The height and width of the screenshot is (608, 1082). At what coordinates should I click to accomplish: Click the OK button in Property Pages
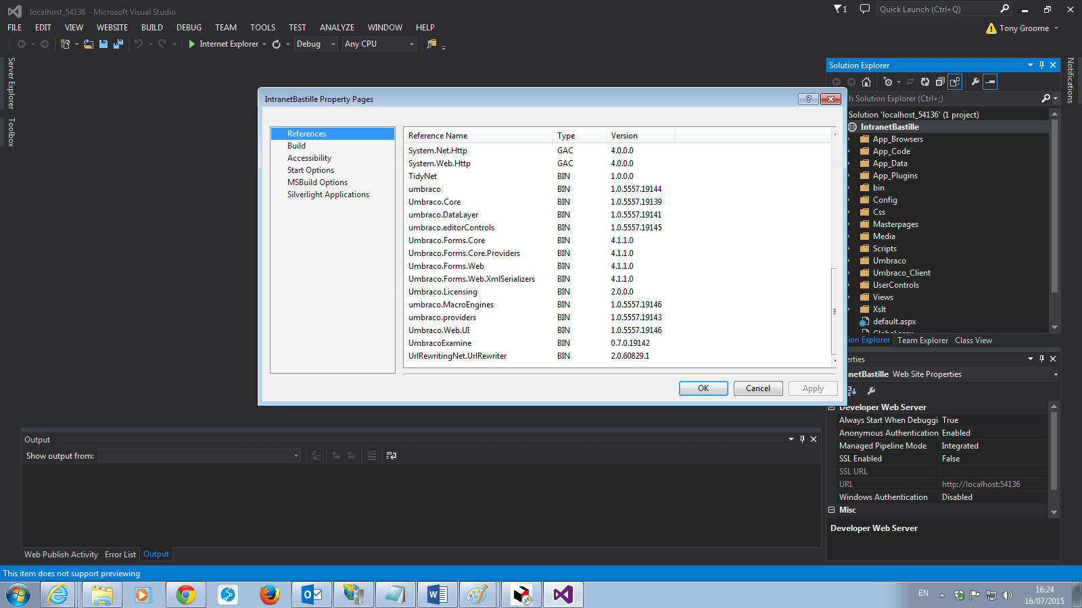point(703,388)
